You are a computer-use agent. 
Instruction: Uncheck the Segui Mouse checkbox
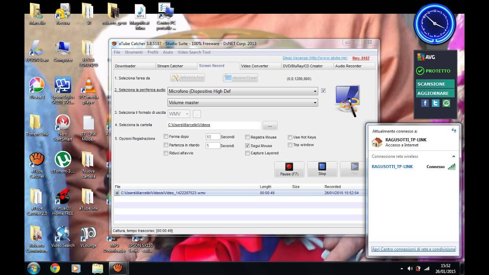[x=248, y=146]
